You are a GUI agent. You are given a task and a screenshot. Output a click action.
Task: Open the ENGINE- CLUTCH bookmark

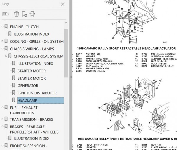coord(24,27)
